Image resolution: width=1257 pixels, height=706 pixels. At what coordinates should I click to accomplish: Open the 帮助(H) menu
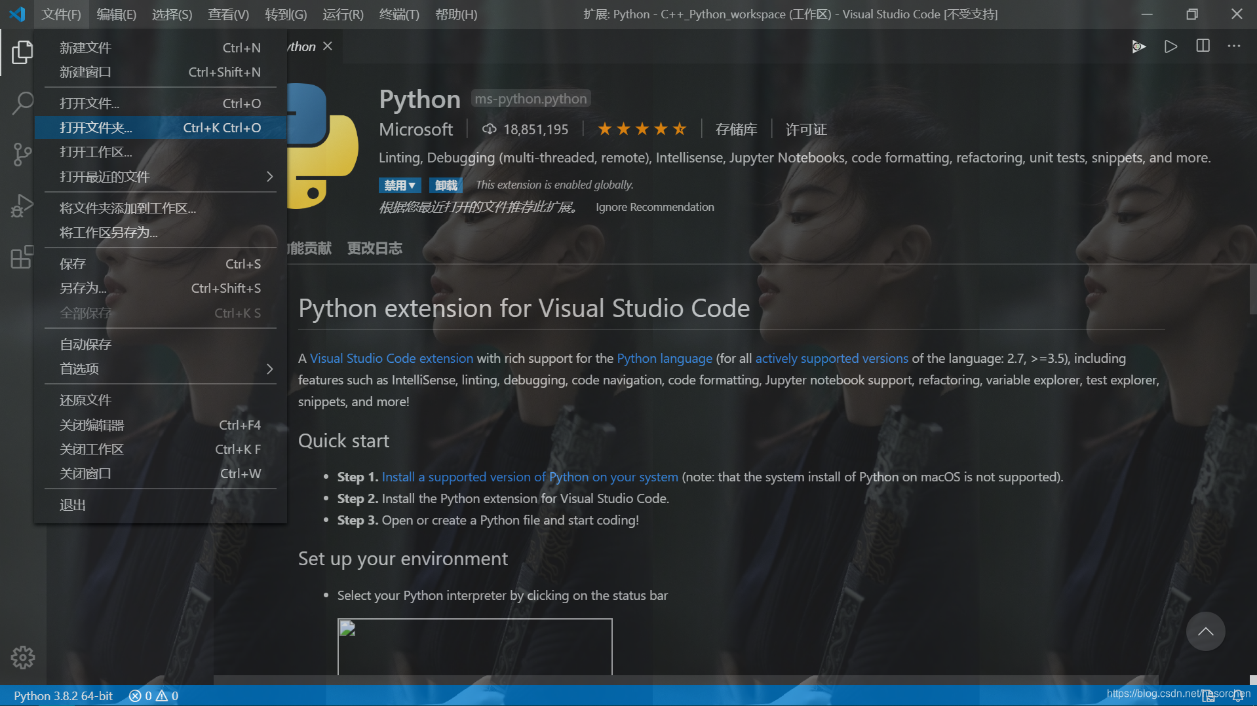tap(456, 14)
